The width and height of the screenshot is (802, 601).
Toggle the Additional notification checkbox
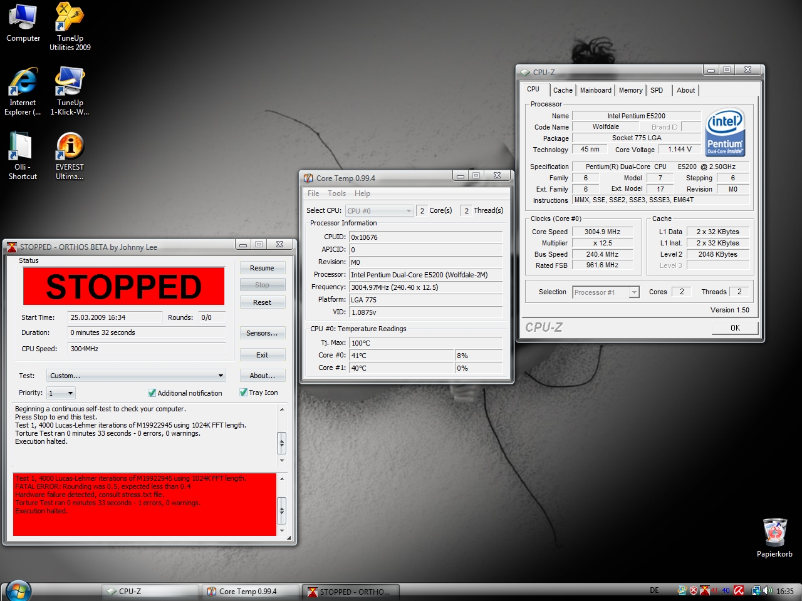click(152, 393)
